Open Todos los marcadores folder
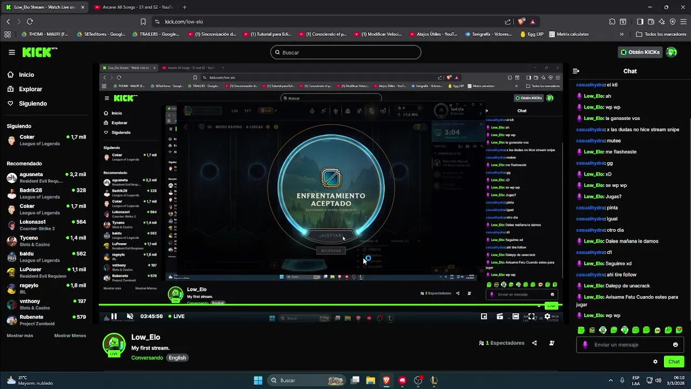The width and height of the screenshot is (691, 389). 661,34
